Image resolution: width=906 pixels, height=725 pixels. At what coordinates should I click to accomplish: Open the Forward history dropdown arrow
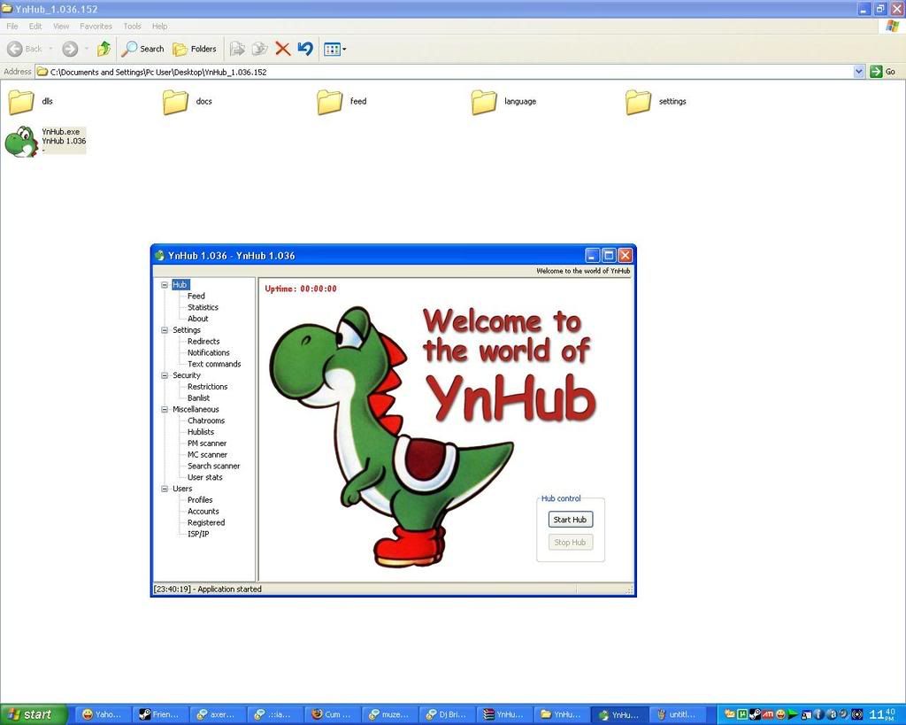pos(86,50)
